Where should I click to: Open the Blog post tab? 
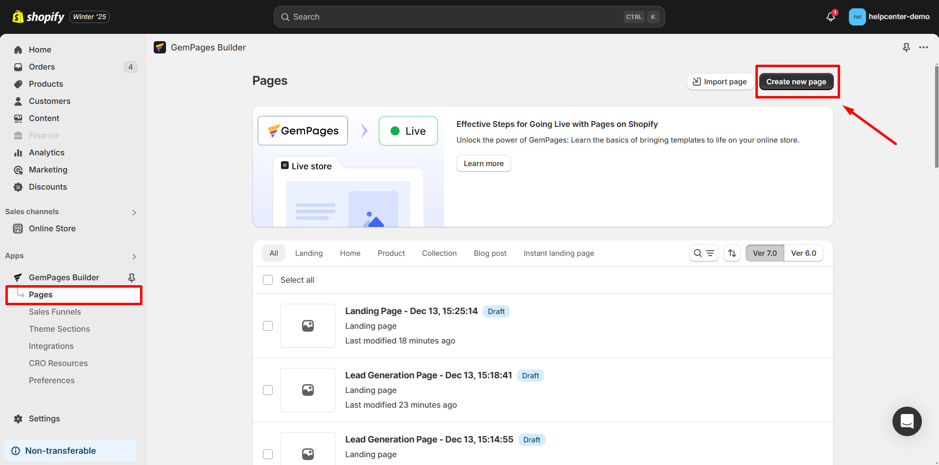coord(490,253)
